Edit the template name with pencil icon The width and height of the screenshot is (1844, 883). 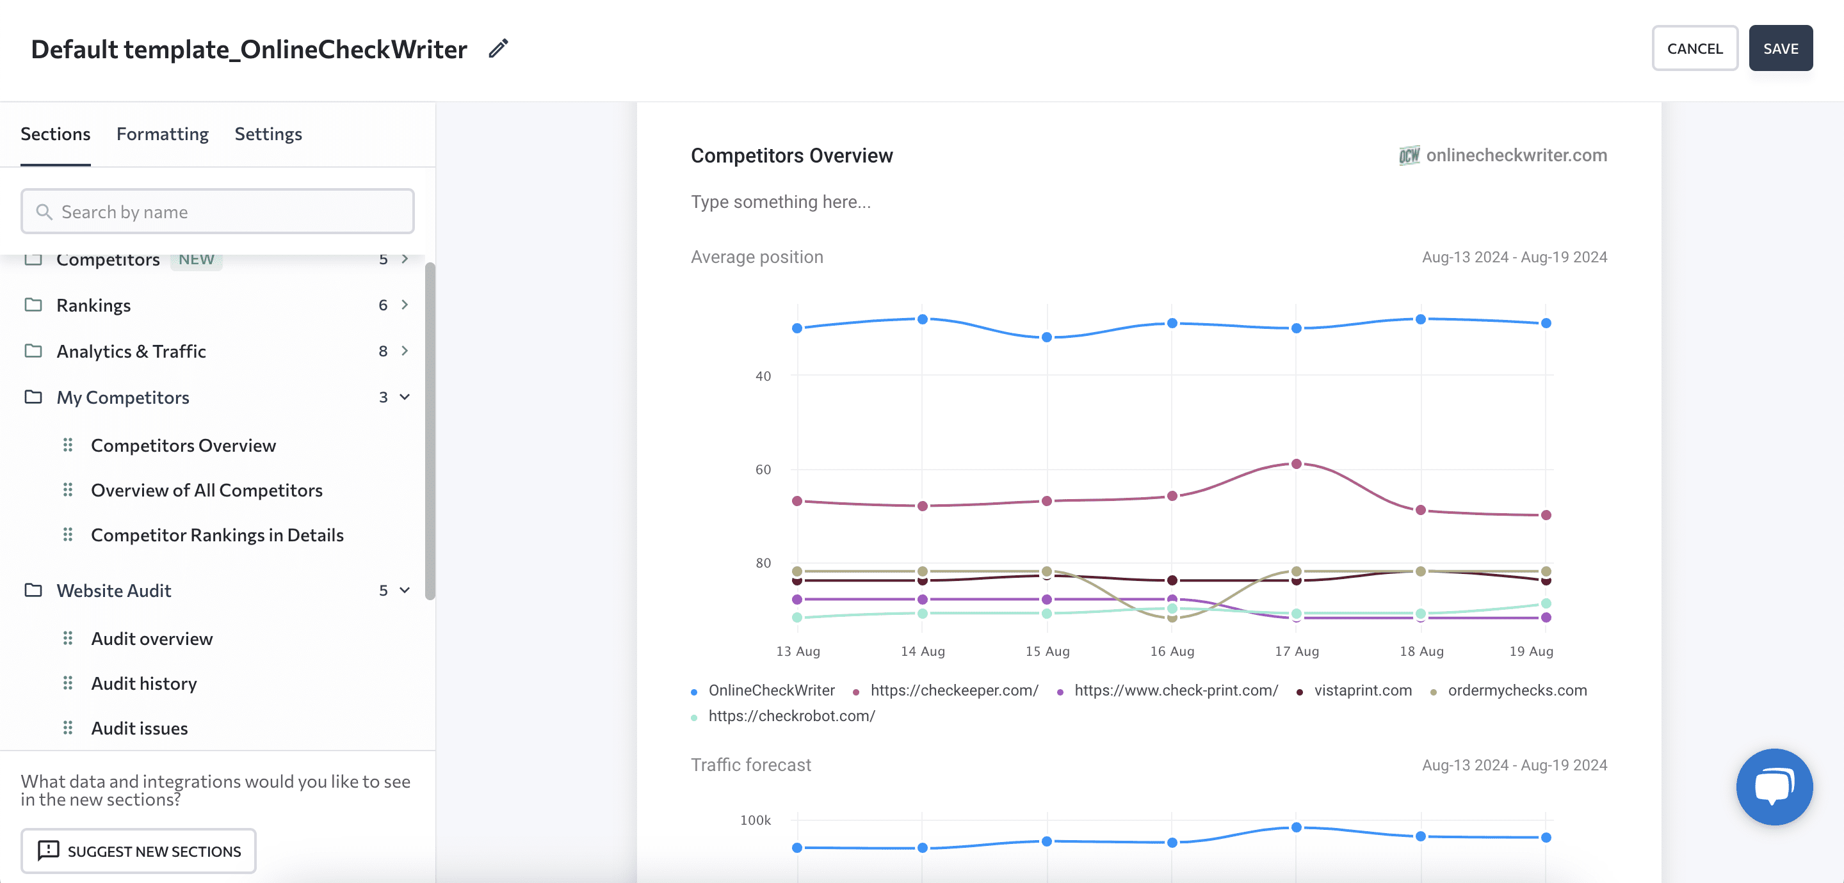(x=498, y=49)
